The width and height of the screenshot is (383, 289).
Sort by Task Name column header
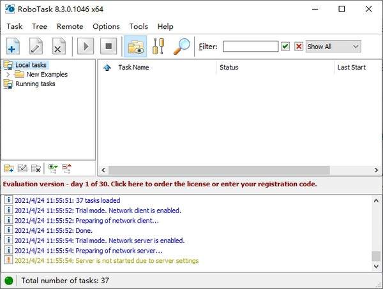[x=133, y=67]
